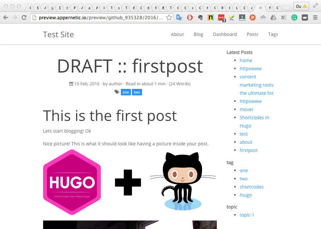321x229 pixels.
Task: Click the rainbow-square extension icon
Action: point(211,18)
